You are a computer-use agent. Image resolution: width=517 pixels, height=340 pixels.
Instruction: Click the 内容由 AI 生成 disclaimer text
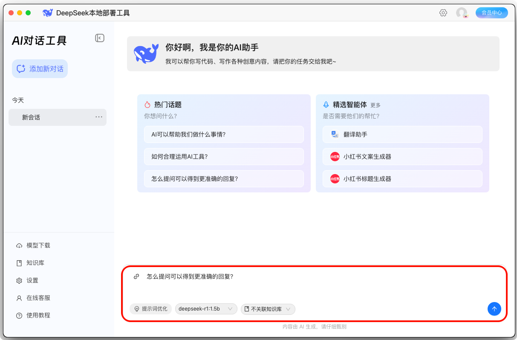(314, 327)
